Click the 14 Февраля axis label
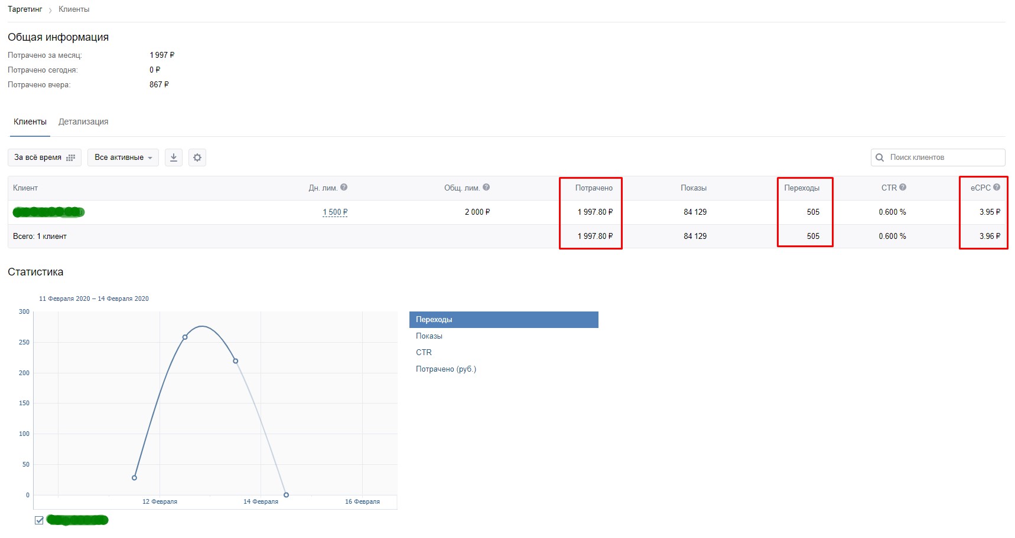This screenshot has height=538, width=1015. [x=261, y=502]
